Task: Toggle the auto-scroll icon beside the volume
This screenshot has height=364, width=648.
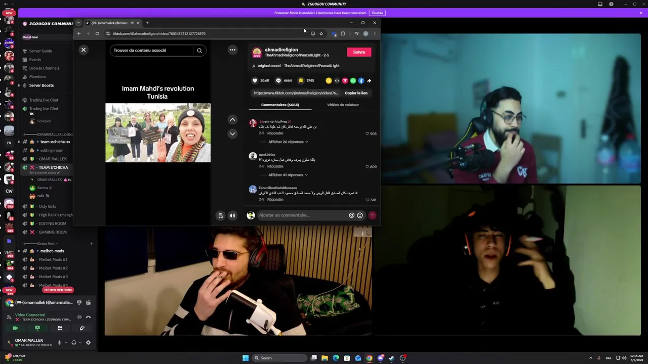Action: tap(220, 216)
